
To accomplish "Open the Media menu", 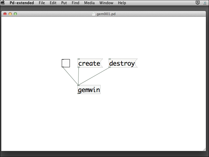I will point(89,3).
